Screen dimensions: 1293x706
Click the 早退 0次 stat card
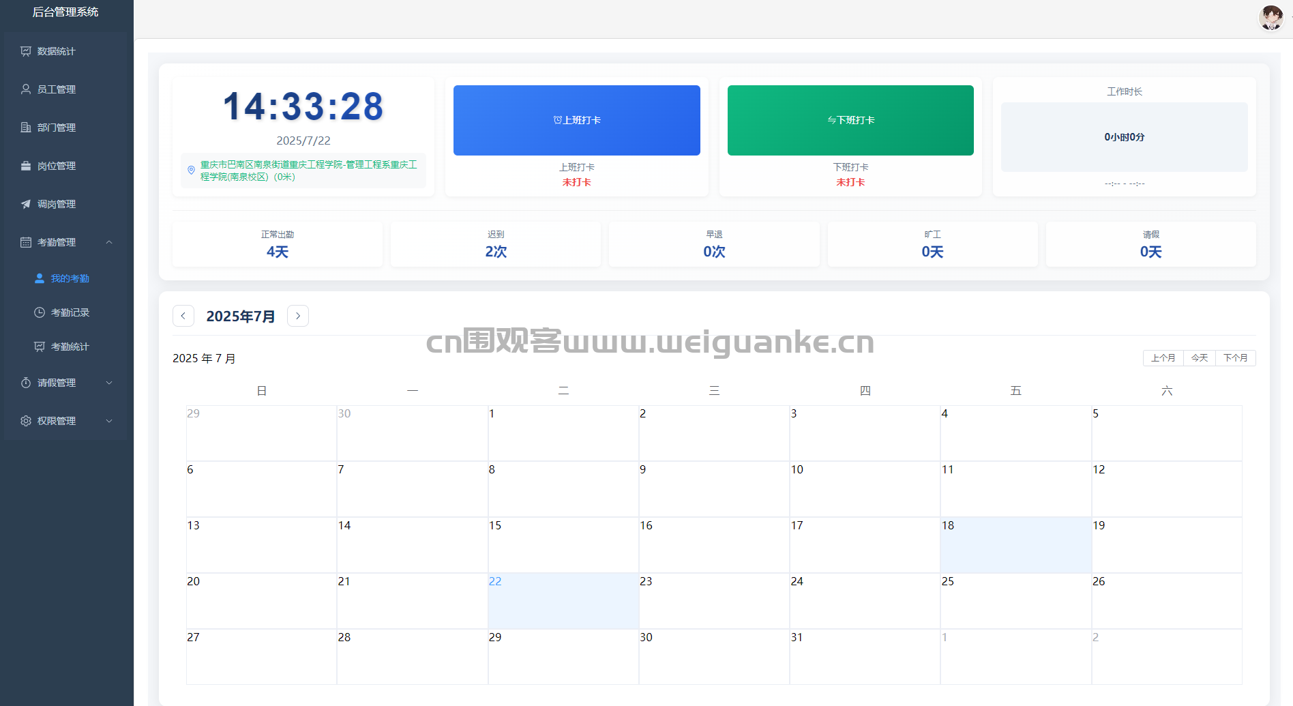point(714,244)
